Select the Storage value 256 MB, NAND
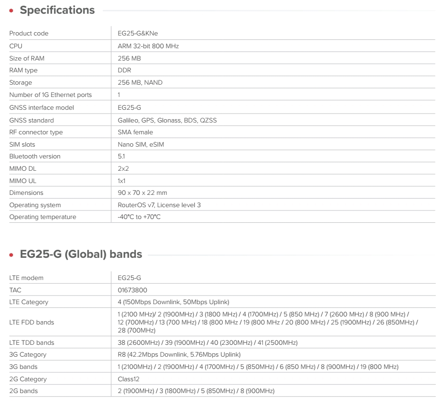The height and width of the screenshot is (403, 444). click(x=140, y=83)
